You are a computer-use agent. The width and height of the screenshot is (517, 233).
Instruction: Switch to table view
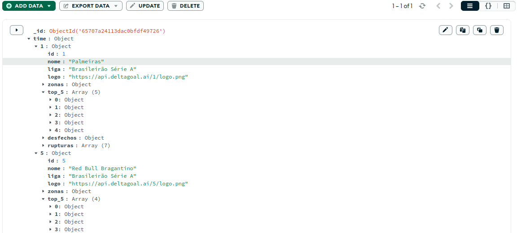(x=507, y=6)
